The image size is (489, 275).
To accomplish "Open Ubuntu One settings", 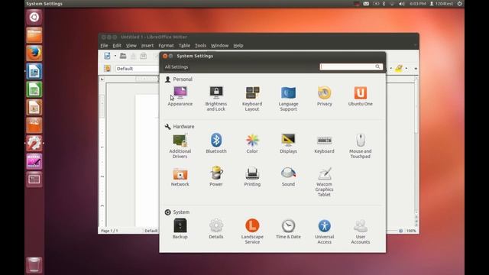I will pyautogui.click(x=360, y=96).
